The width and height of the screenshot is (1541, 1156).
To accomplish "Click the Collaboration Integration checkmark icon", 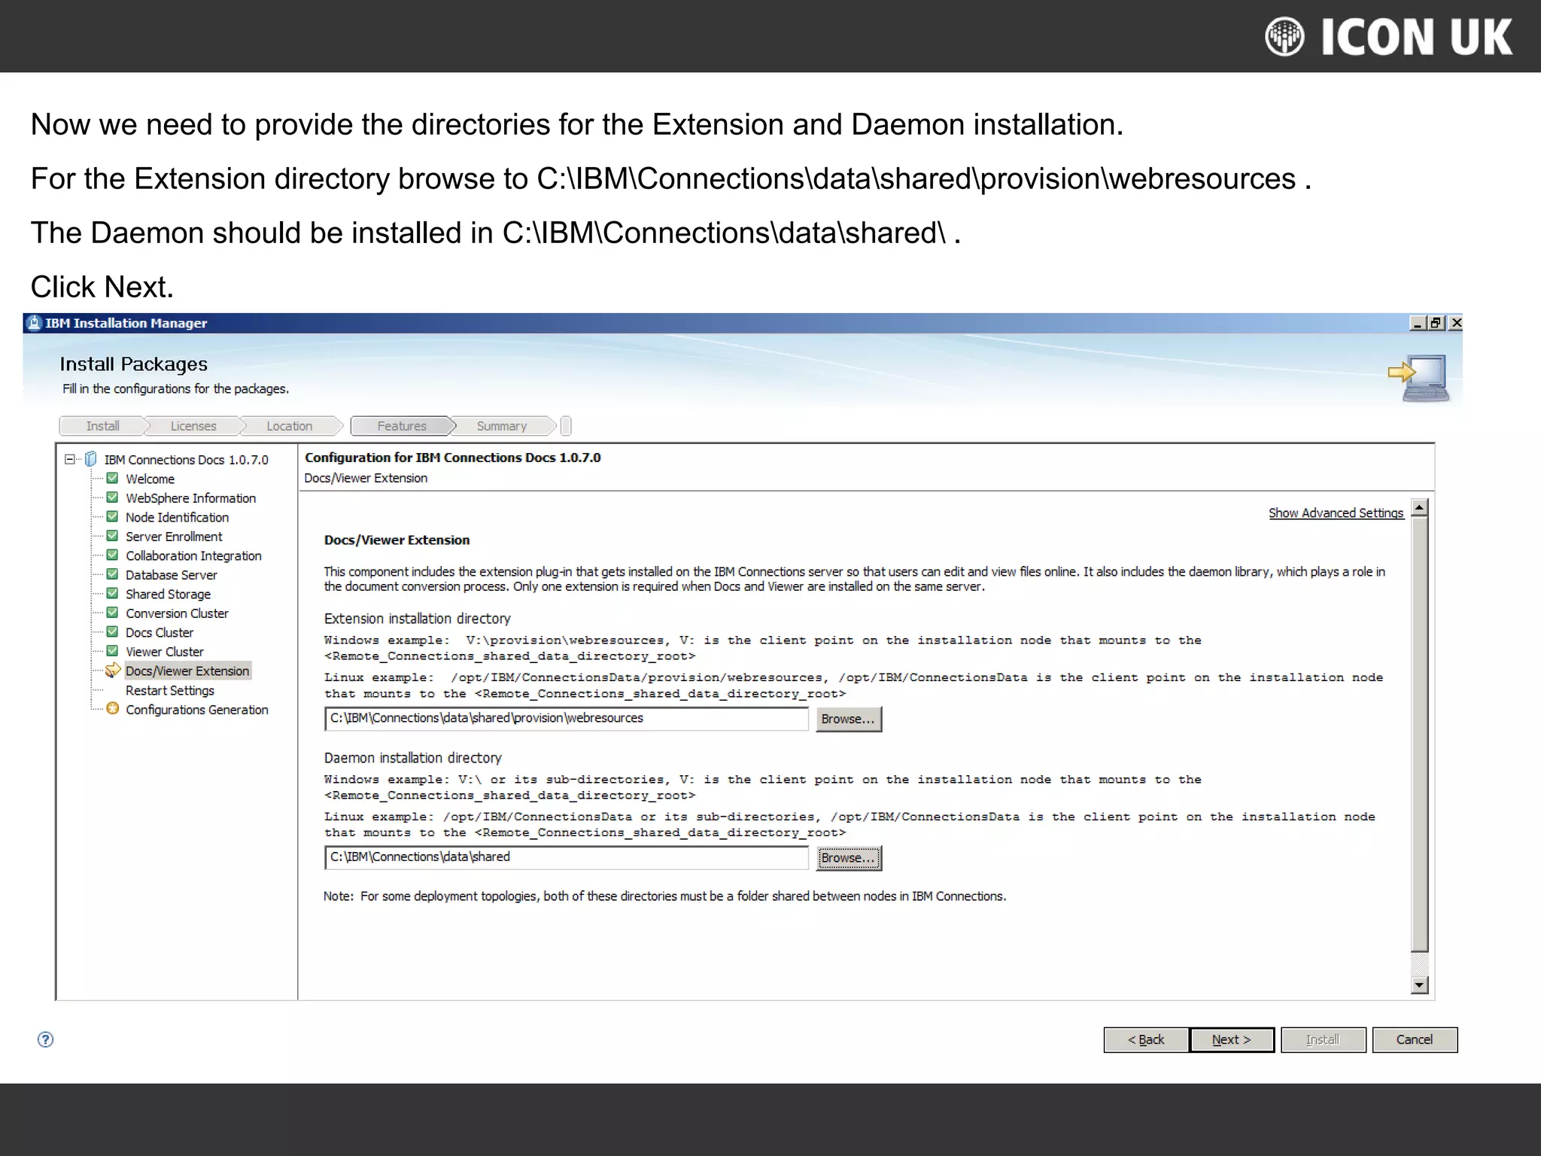I will click(112, 555).
